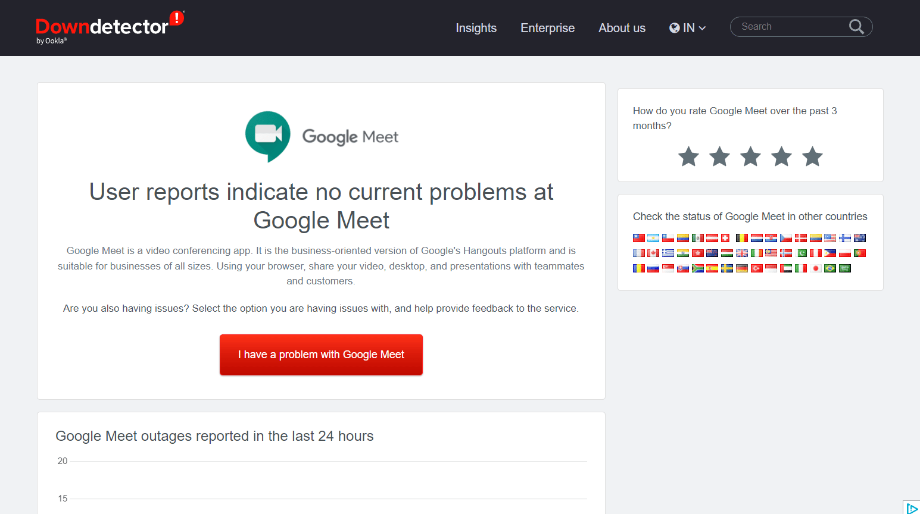Choose the South Africa flag
Viewport: 920px width, 514px height.
[x=698, y=268]
